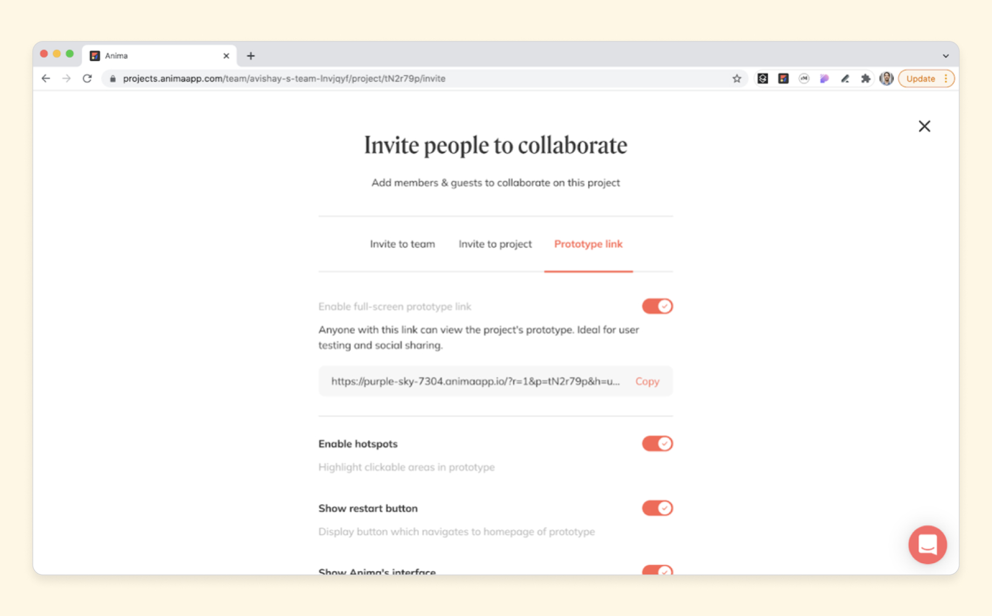Go back to previous page
Screen dimensions: 992x616
click(46, 79)
